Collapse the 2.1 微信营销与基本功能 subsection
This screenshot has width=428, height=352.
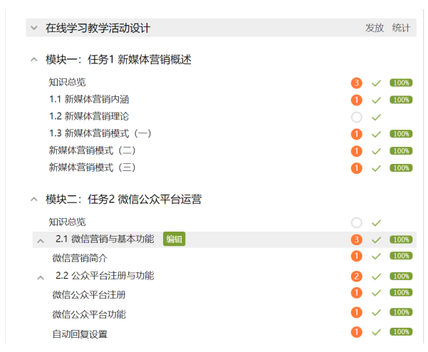[x=41, y=240]
